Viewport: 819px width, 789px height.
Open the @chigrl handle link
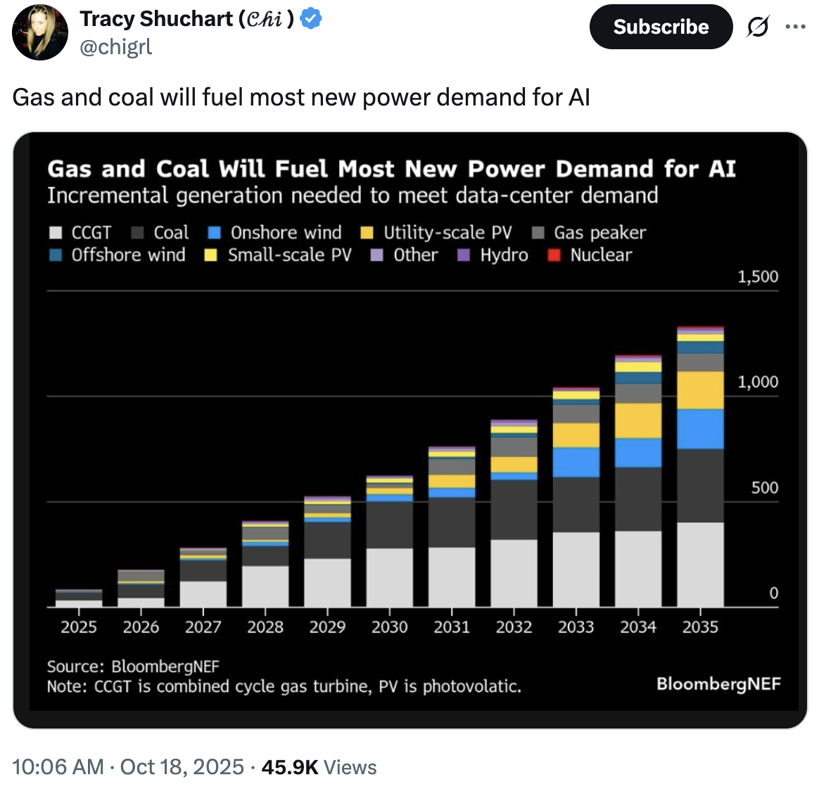pos(115,46)
